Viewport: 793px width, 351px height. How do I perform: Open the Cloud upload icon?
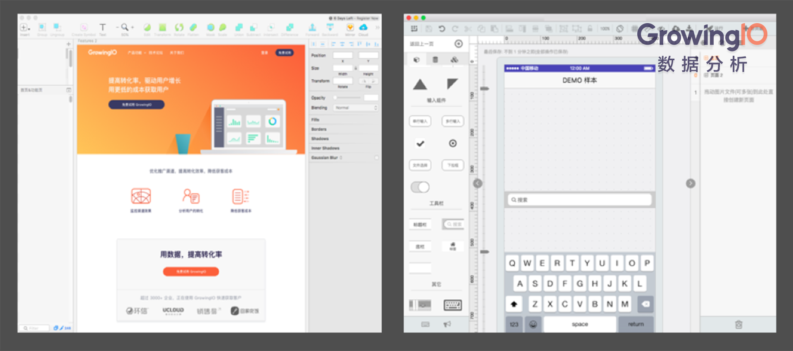click(x=363, y=28)
